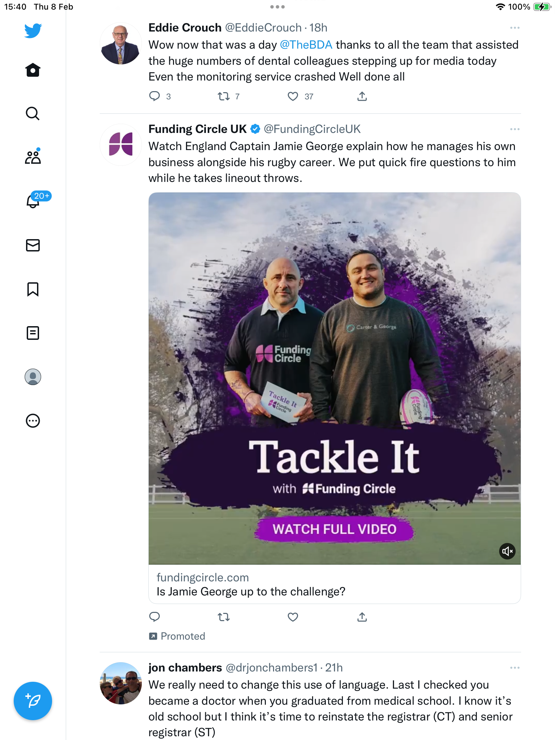Open Communities icon in sidebar
The image size is (555, 740).
point(33,157)
